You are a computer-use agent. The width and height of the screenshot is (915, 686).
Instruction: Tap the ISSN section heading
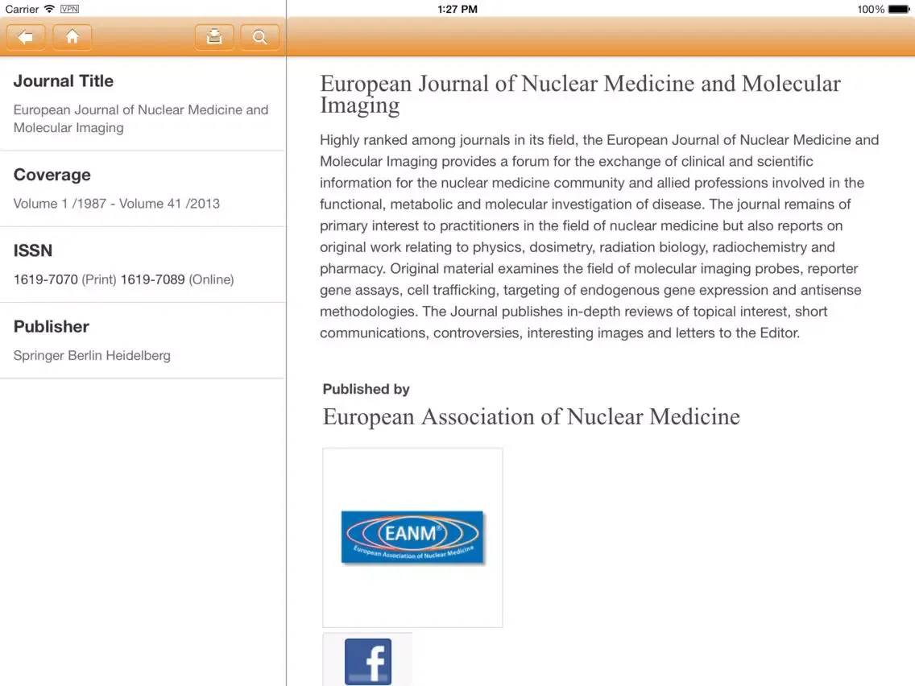33,250
